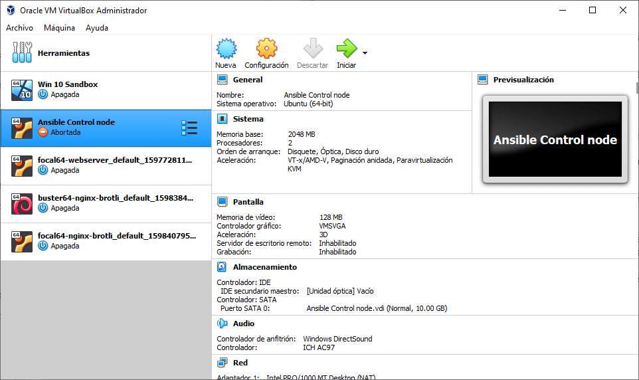Click Win 10 Sandbox power state icon
Viewport: 639px width, 380px height.
click(43, 94)
